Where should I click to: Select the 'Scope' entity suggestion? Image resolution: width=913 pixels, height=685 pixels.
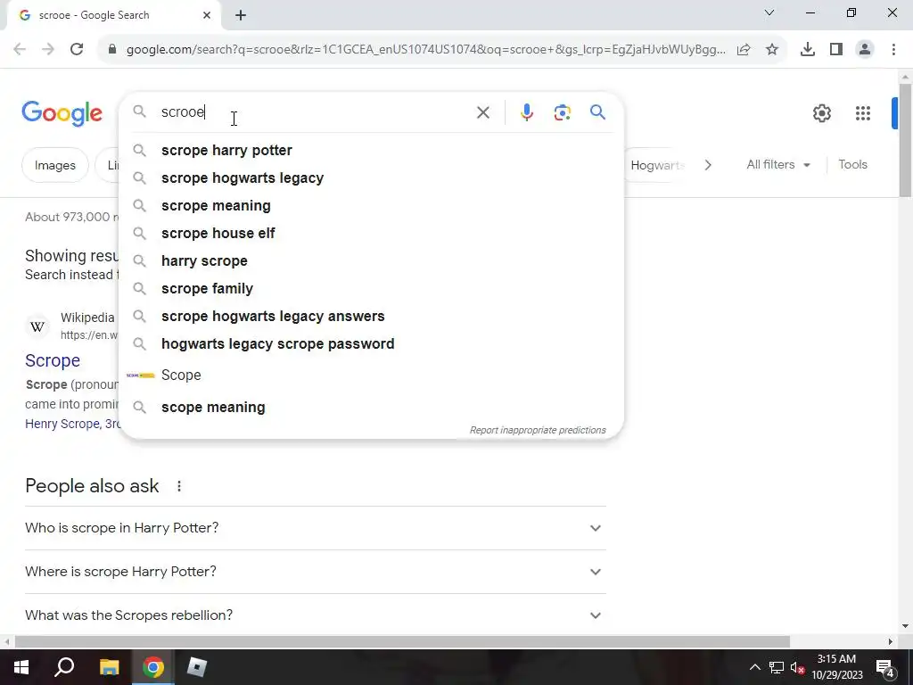(371, 376)
